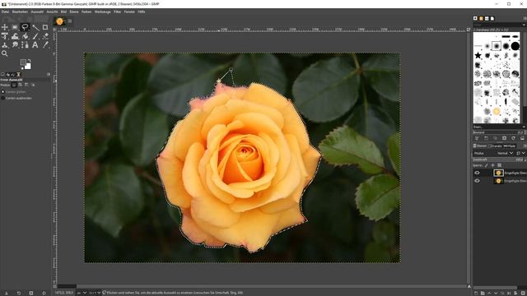Image resolution: width=527 pixels, height=296 pixels.
Task: Select the Free Select lasso tool
Action: coord(25,27)
